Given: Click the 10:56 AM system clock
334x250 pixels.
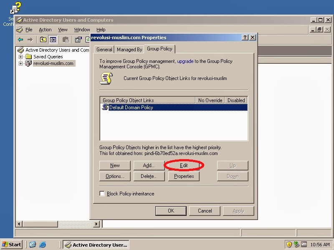Looking at the screenshot, I should 320,245.
